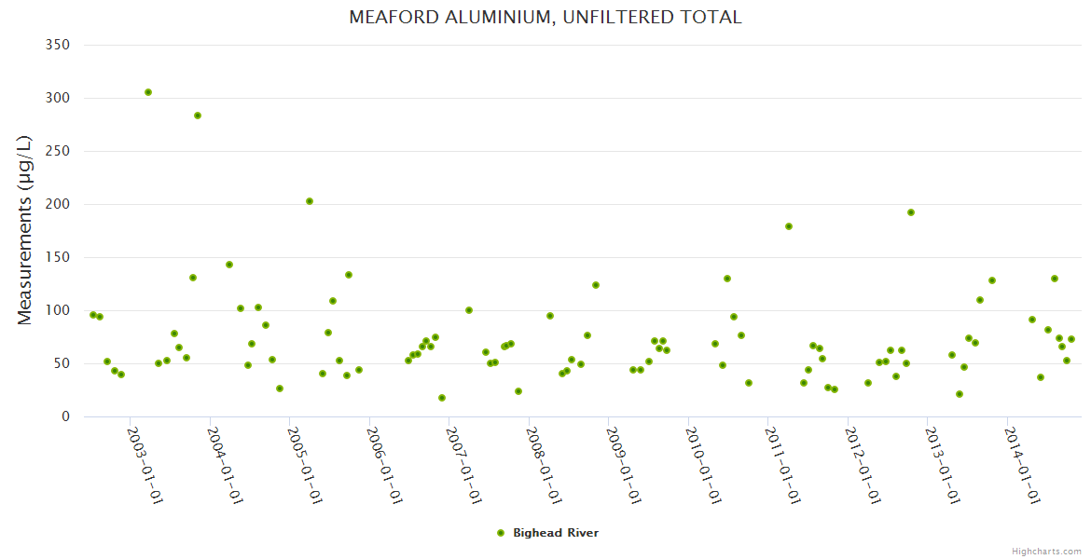Click the green Bighead River legend marker

(x=501, y=533)
